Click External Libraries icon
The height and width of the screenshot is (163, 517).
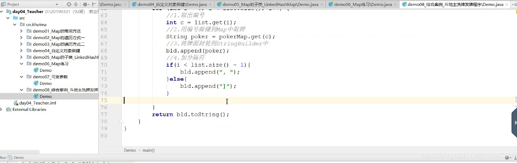click(x=8, y=109)
